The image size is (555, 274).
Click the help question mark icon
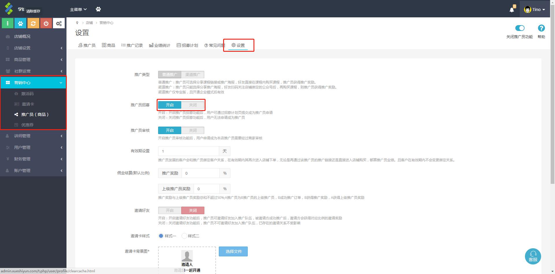point(541,28)
